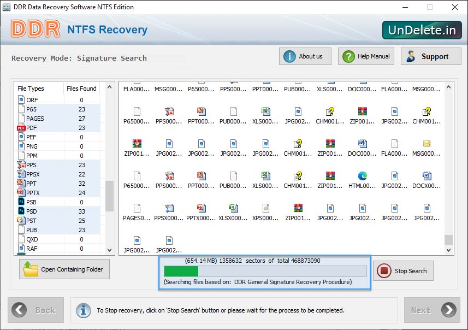Click the green question mark Help icon
The image size is (468, 330).
348,56
